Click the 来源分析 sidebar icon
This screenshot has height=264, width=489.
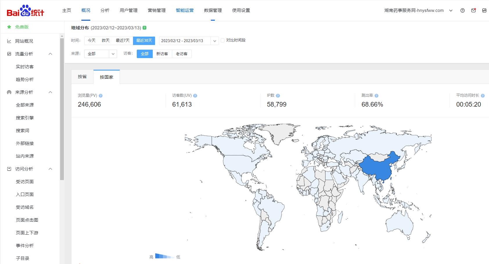tap(9, 92)
